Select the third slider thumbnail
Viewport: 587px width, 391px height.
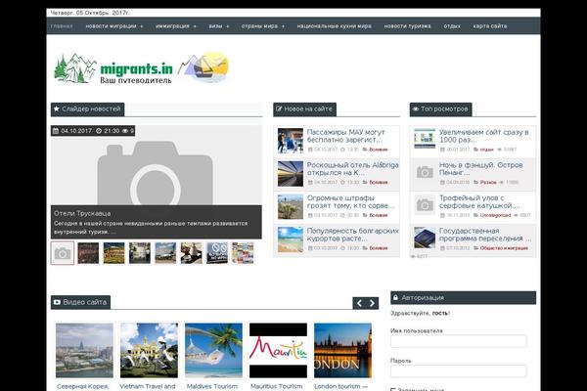(x=114, y=253)
